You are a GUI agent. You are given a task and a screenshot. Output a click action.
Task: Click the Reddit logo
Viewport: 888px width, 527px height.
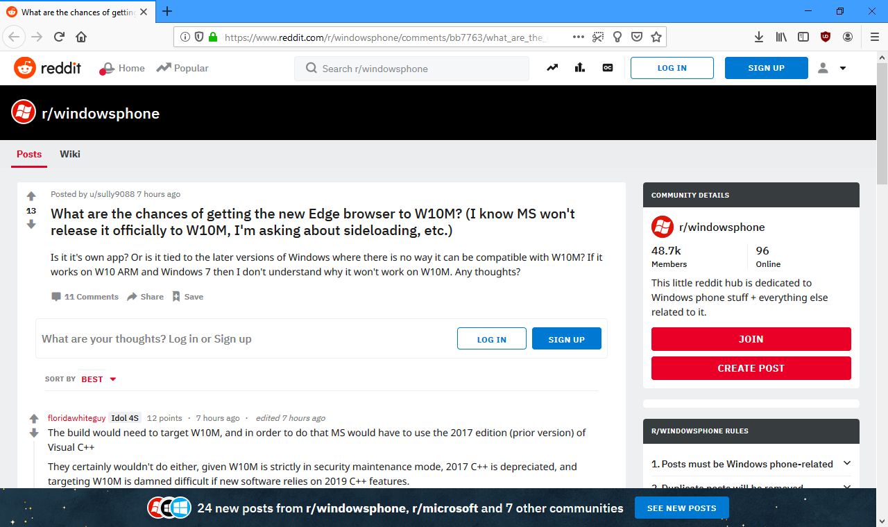(x=47, y=68)
